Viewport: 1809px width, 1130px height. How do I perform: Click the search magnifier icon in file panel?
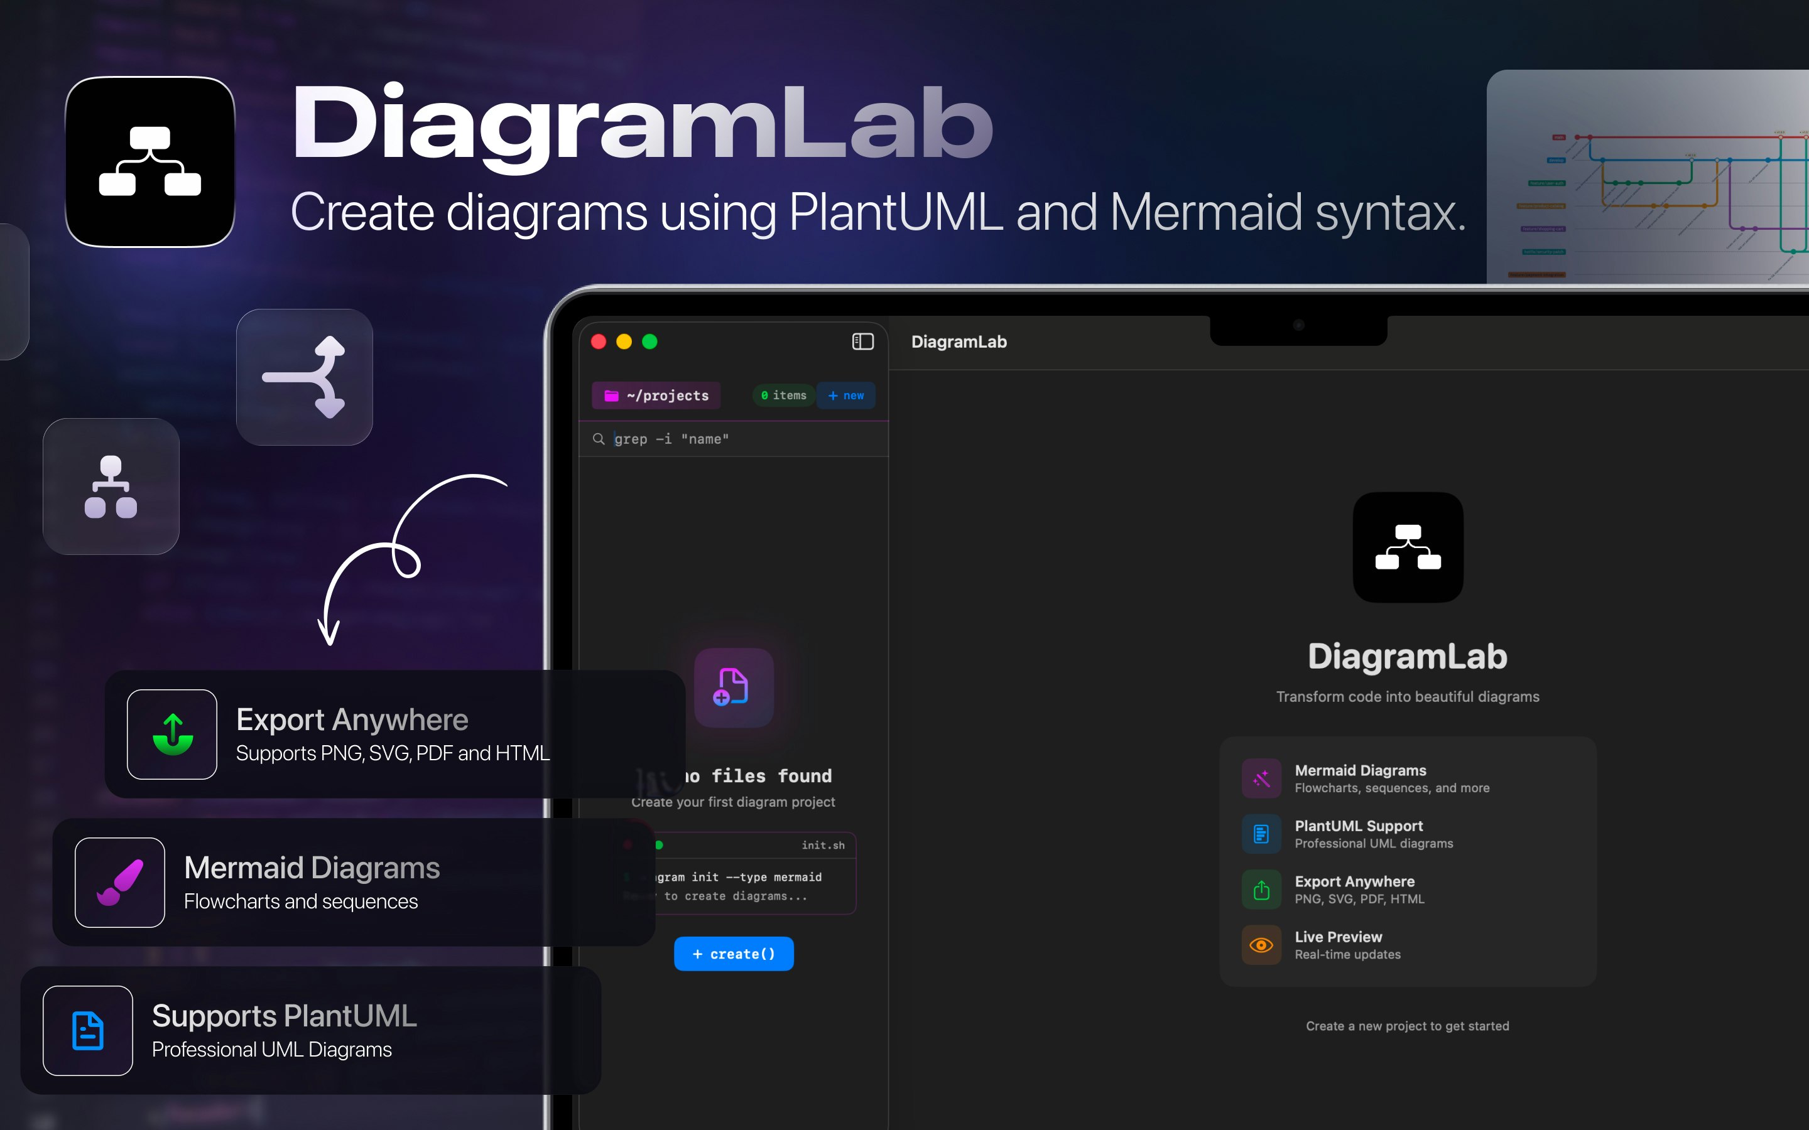pos(599,439)
